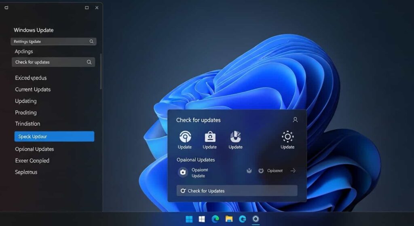Click the Apdings label in sidebar

[x=24, y=51]
